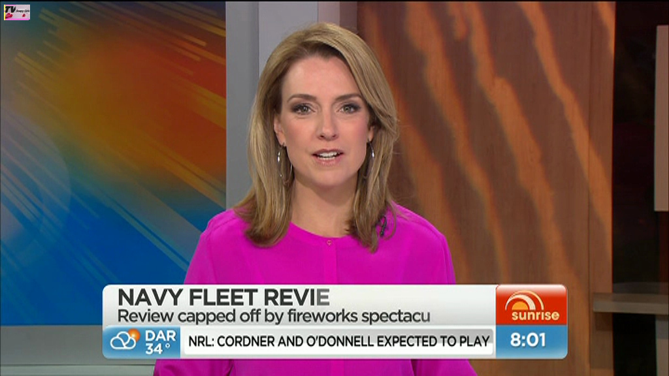Click the shelf at the right of the studio
Image resolution: width=669 pixels, height=376 pixels.
tap(630, 302)
